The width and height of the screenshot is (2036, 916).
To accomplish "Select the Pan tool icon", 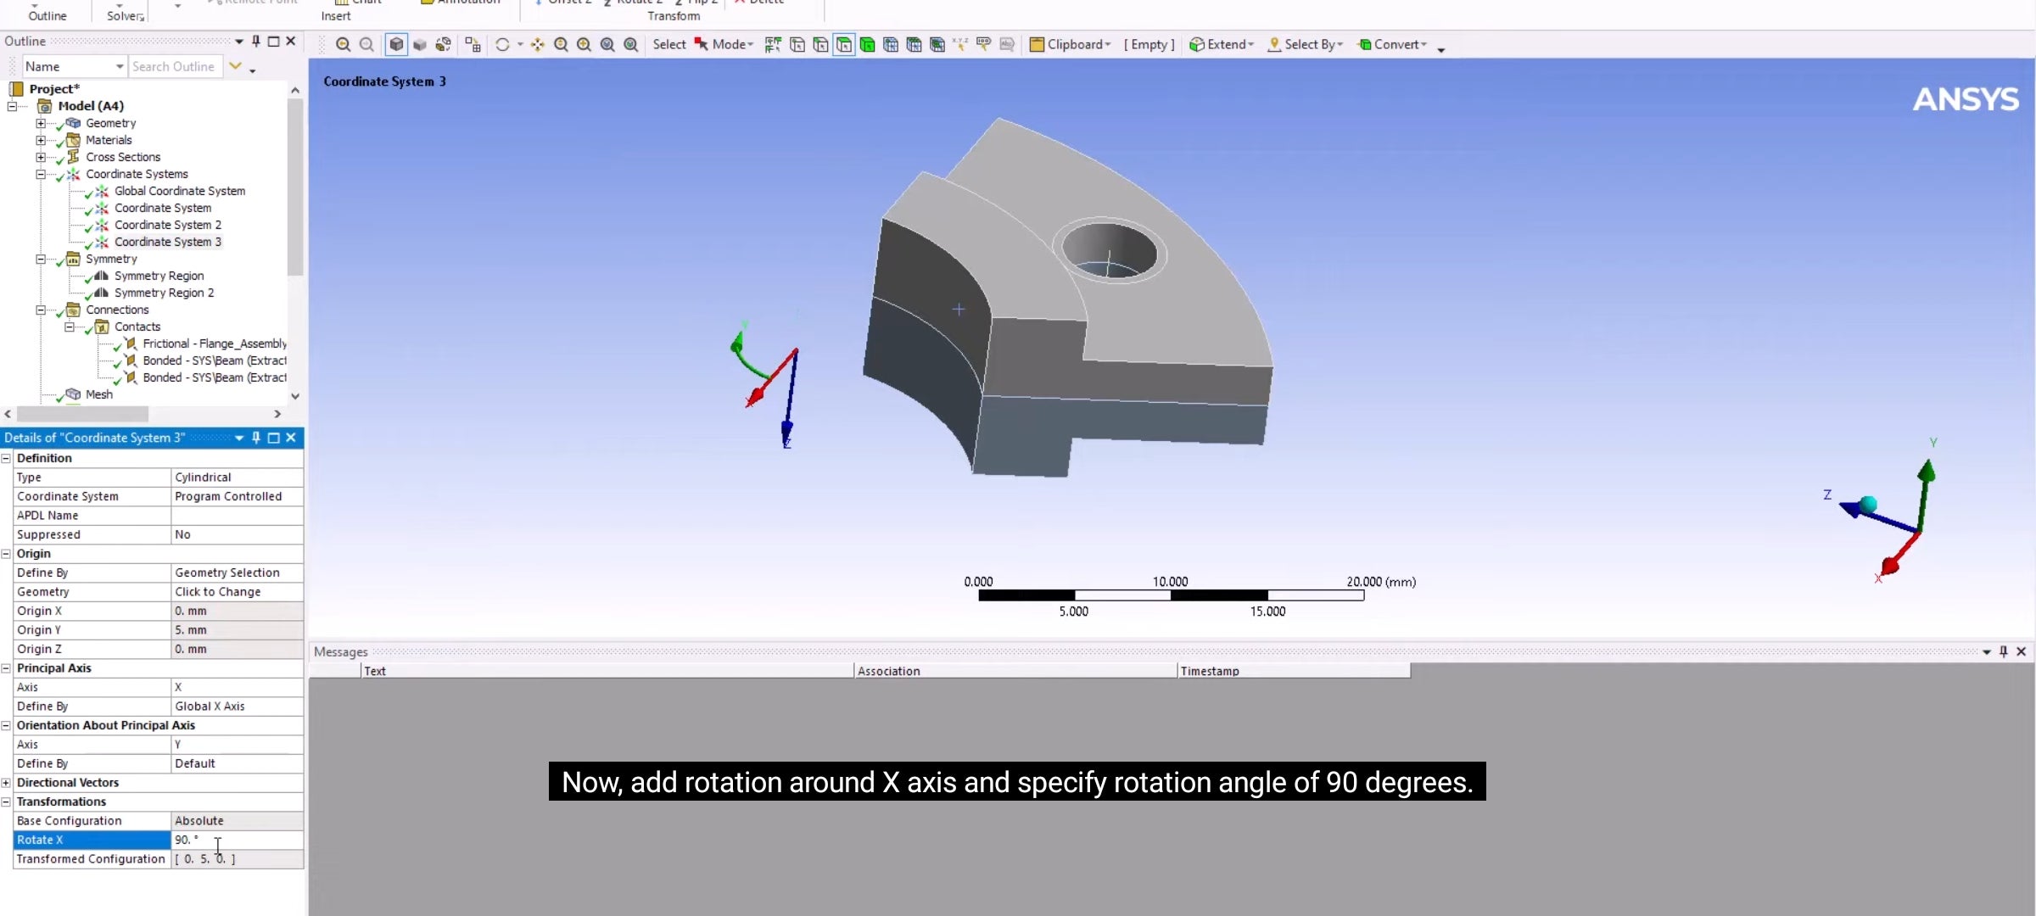I will point(538,45).
